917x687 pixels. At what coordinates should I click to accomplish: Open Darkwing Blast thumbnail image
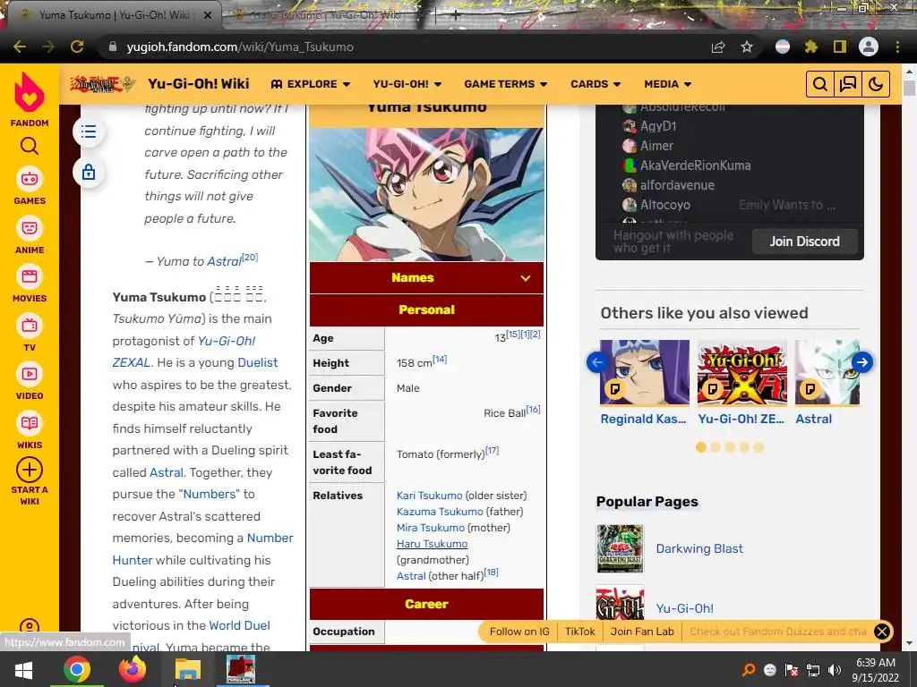click(x=620, y=548)
